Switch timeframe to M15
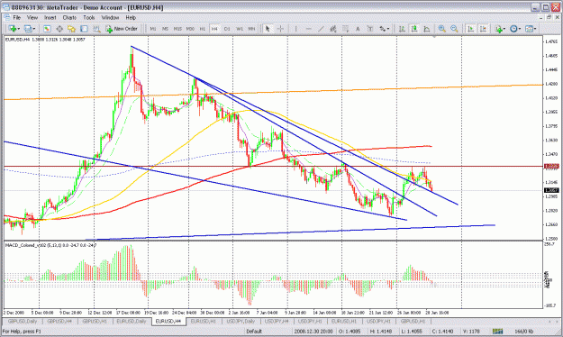This screenshot has width=563, height=337. coord(177,29)
